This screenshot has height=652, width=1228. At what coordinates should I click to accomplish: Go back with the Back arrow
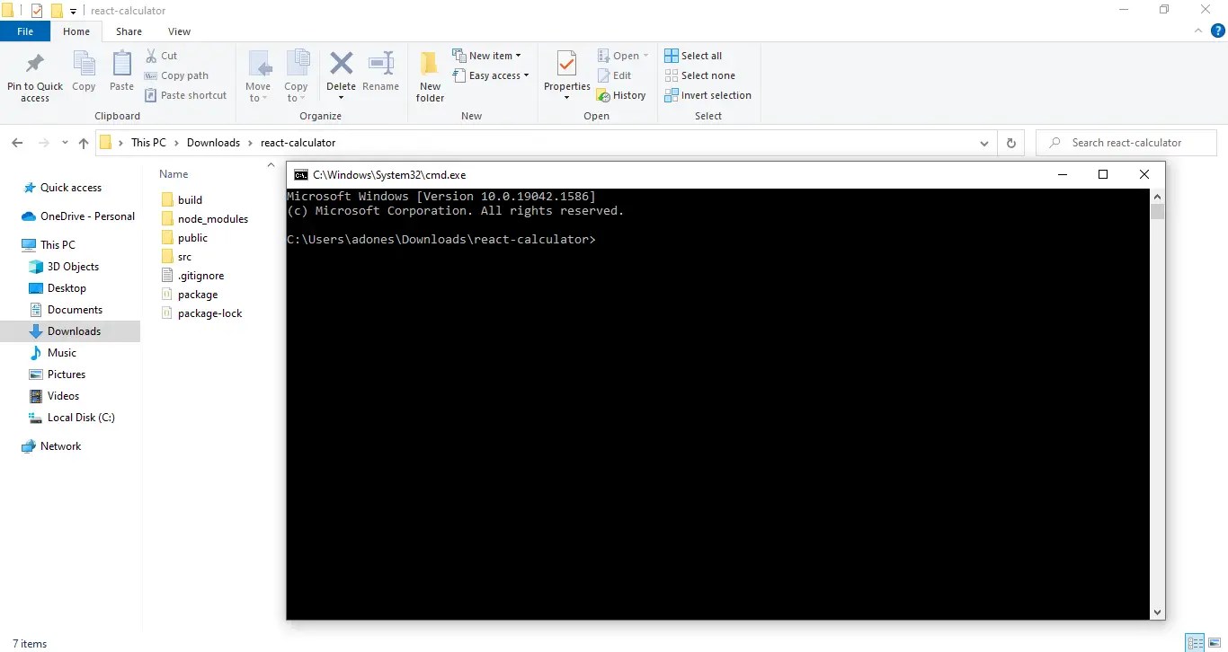pos(17,143)
